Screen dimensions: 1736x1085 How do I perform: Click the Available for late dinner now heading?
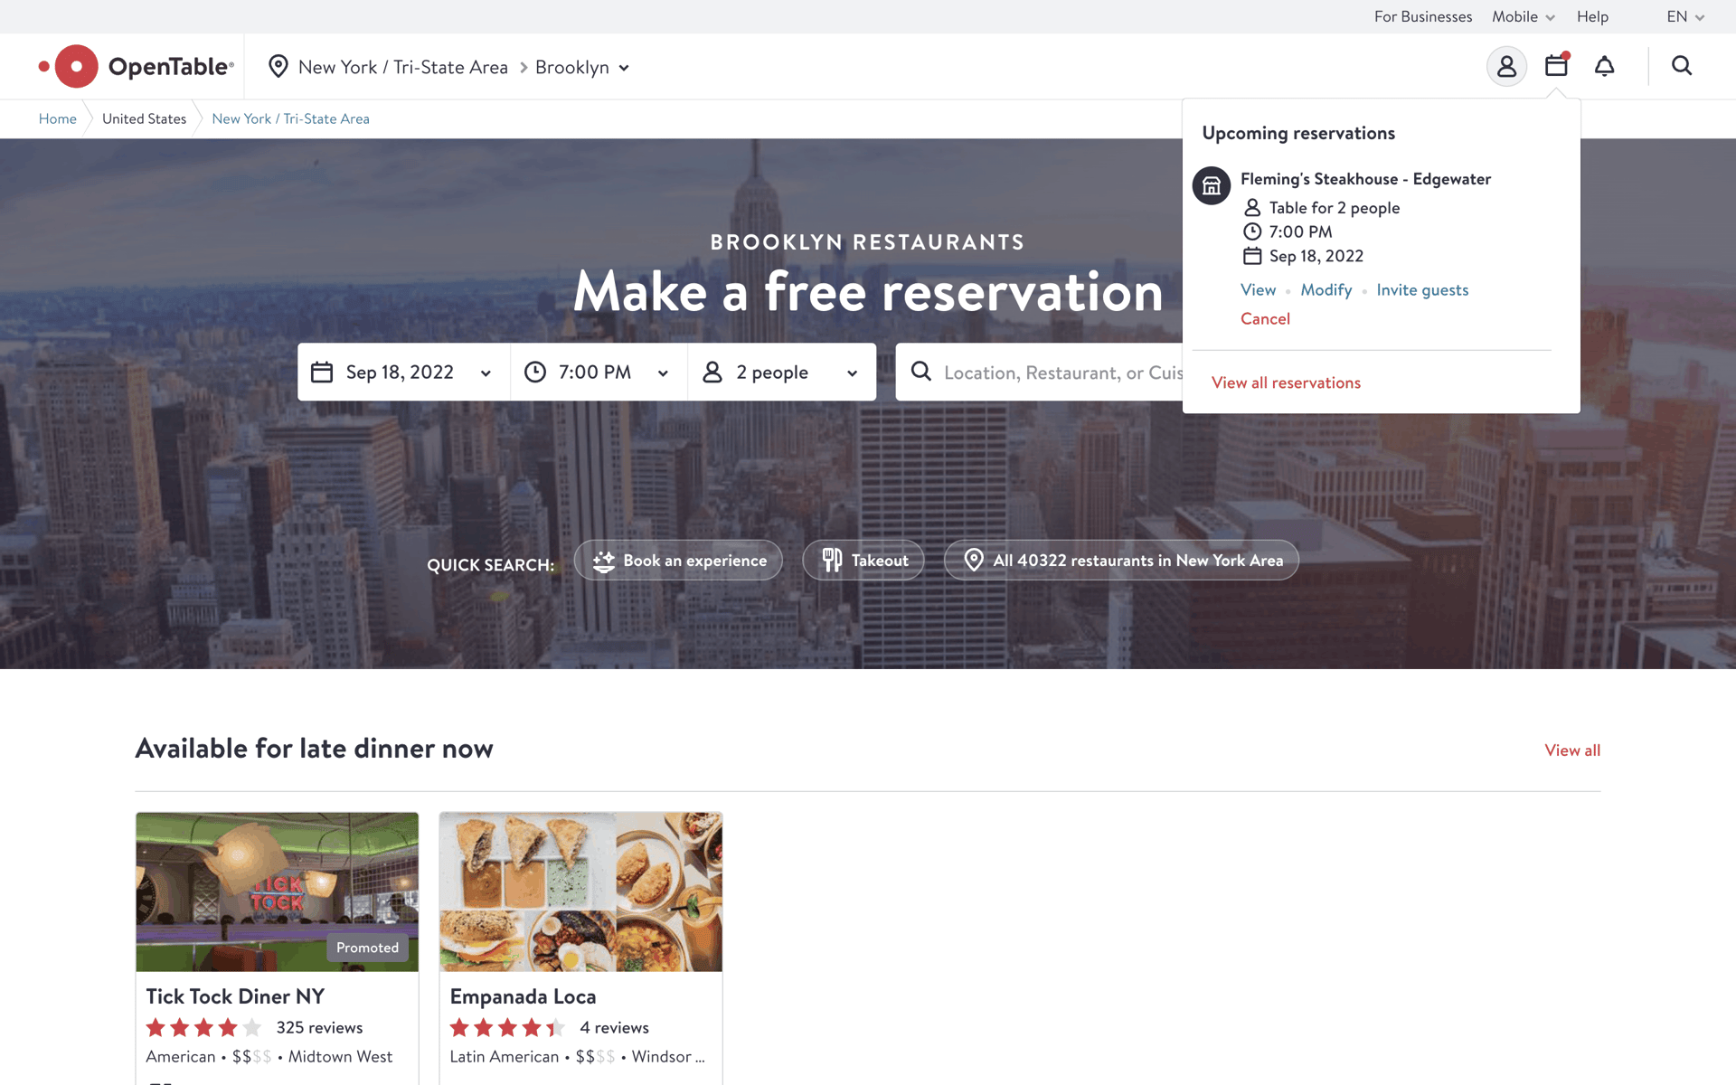pos(315,749)
